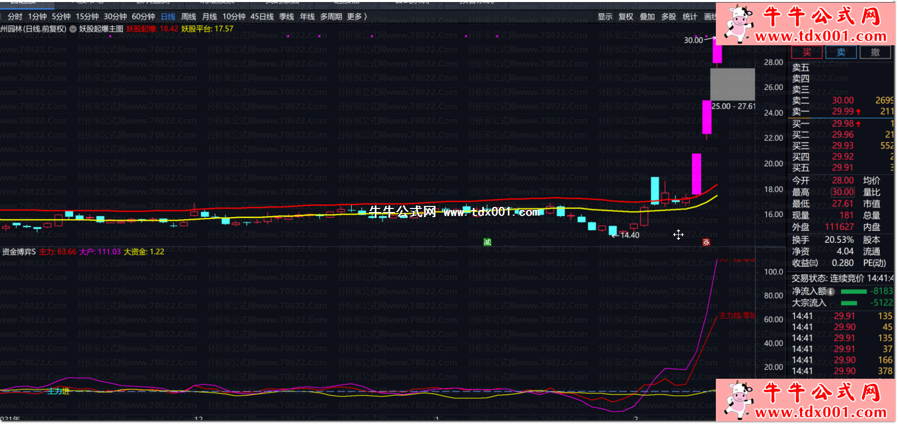This screenshot has width=898, height=424.
Task: Open the 叠加 overlay menu
Action: (647, 17)
